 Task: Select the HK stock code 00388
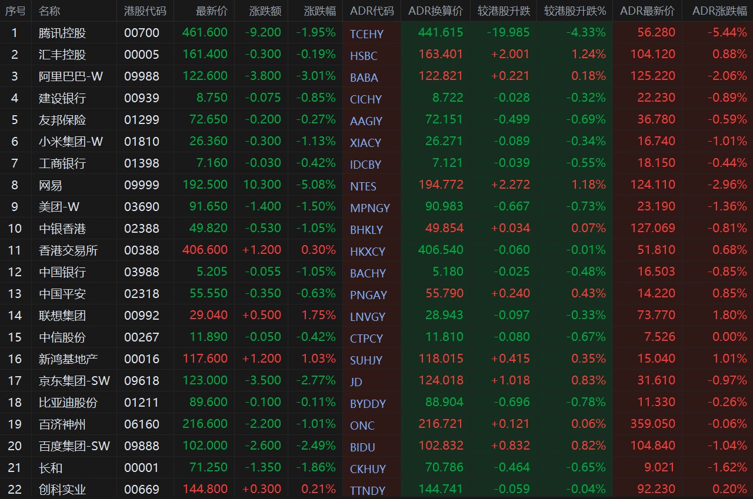pos(142,250)
